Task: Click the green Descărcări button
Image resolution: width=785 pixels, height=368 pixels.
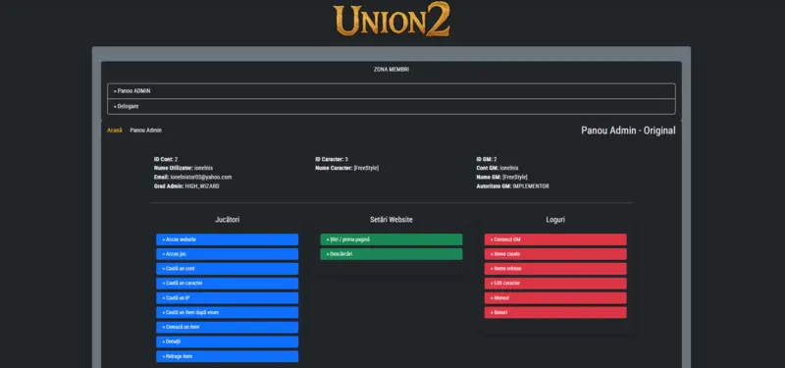Action: pyautogui.click(x=392, y=254)
